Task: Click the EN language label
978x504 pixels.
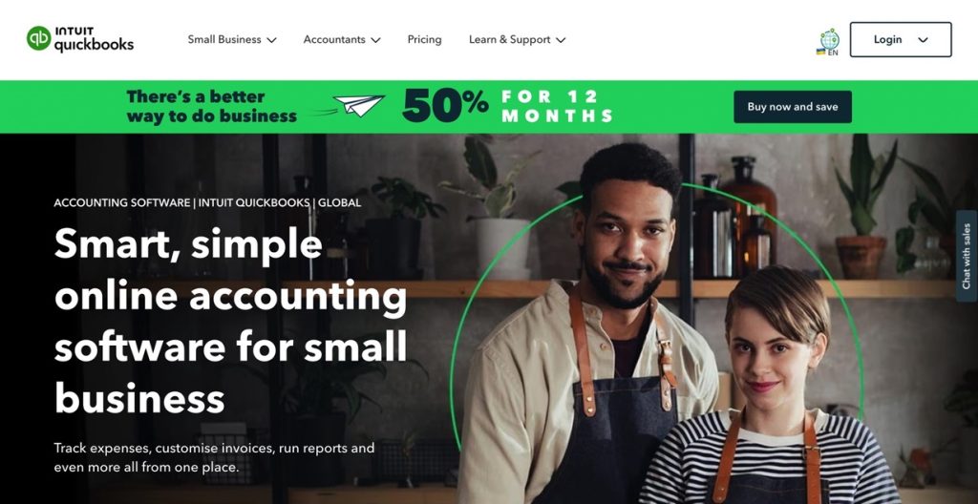Action: [x=833, y=53]
